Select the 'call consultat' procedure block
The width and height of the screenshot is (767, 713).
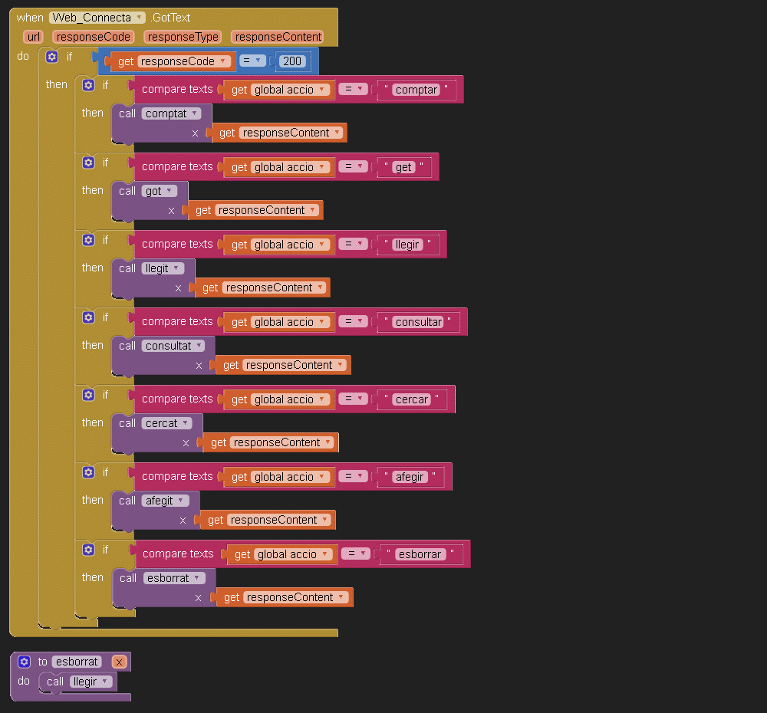(127, 346)
